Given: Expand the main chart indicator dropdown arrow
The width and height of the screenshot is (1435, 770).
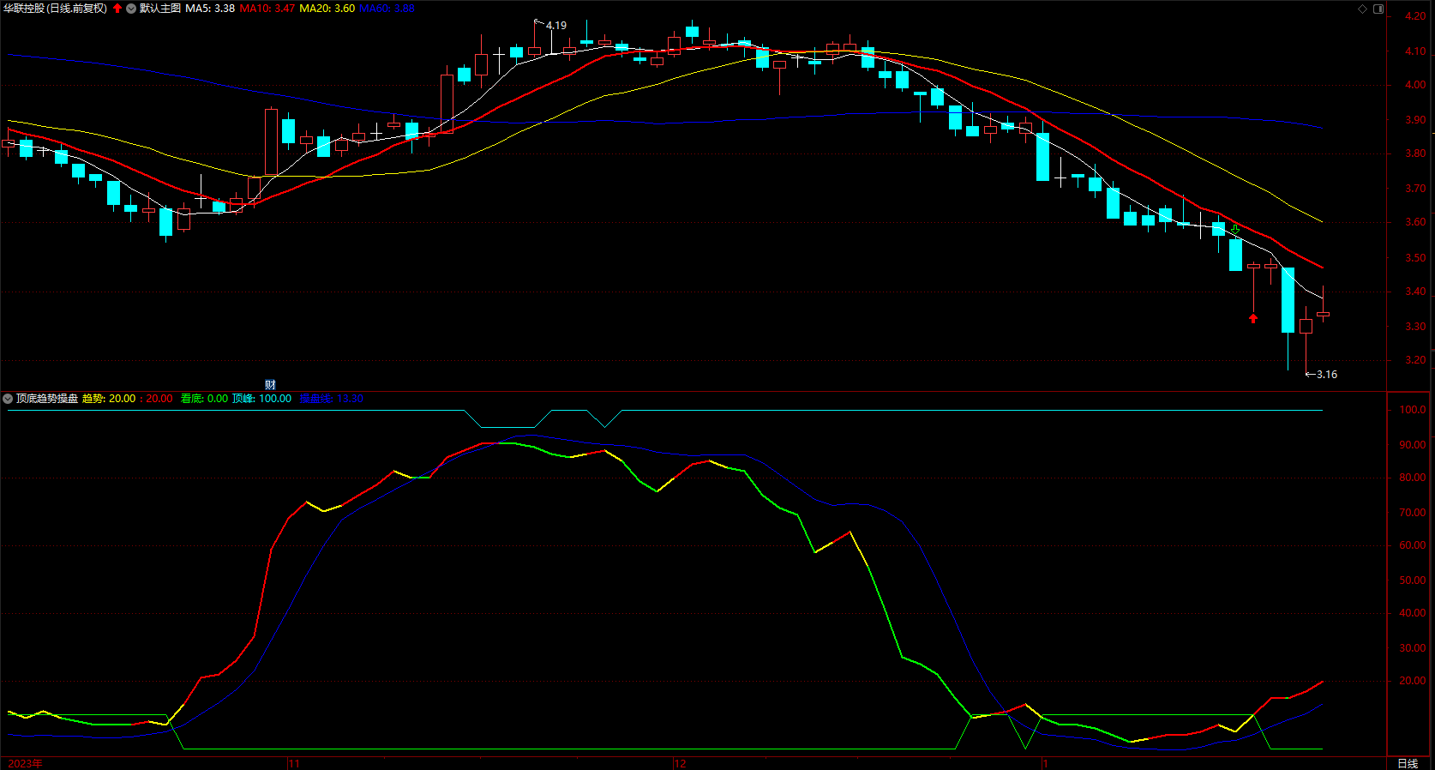Looking at the screenshot, I should pyautogui.click(x=131, y=9).
